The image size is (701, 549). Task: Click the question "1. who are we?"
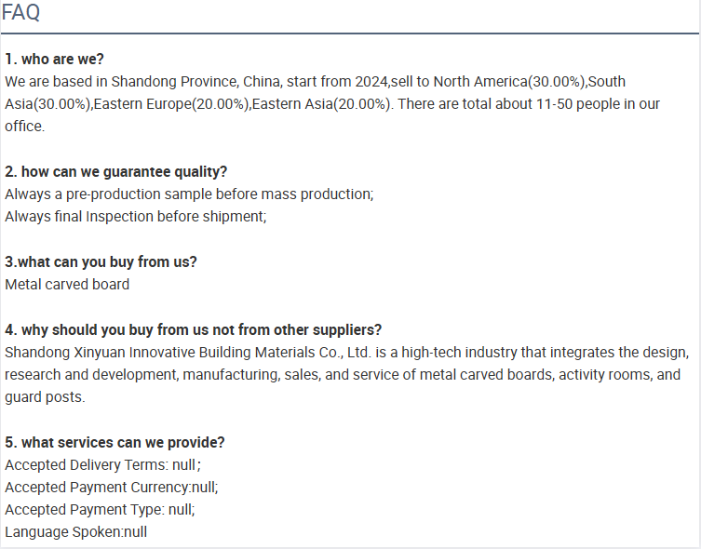(x=54, y=59)
